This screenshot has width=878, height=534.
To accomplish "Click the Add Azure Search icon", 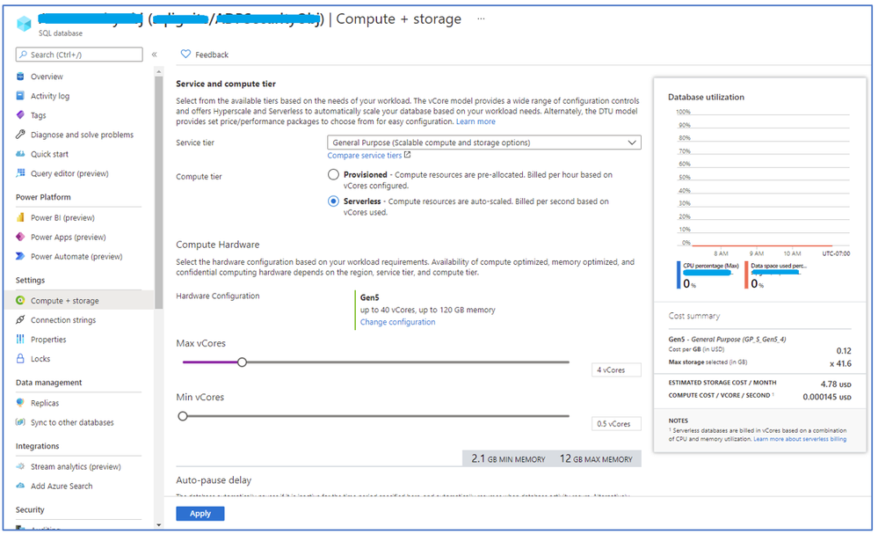I will point(21,486).
